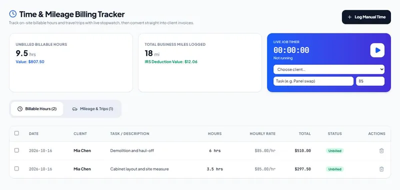This screenshot has height=190, width=400.
Task: Focus the Task description input field
Action: point(313,81)
